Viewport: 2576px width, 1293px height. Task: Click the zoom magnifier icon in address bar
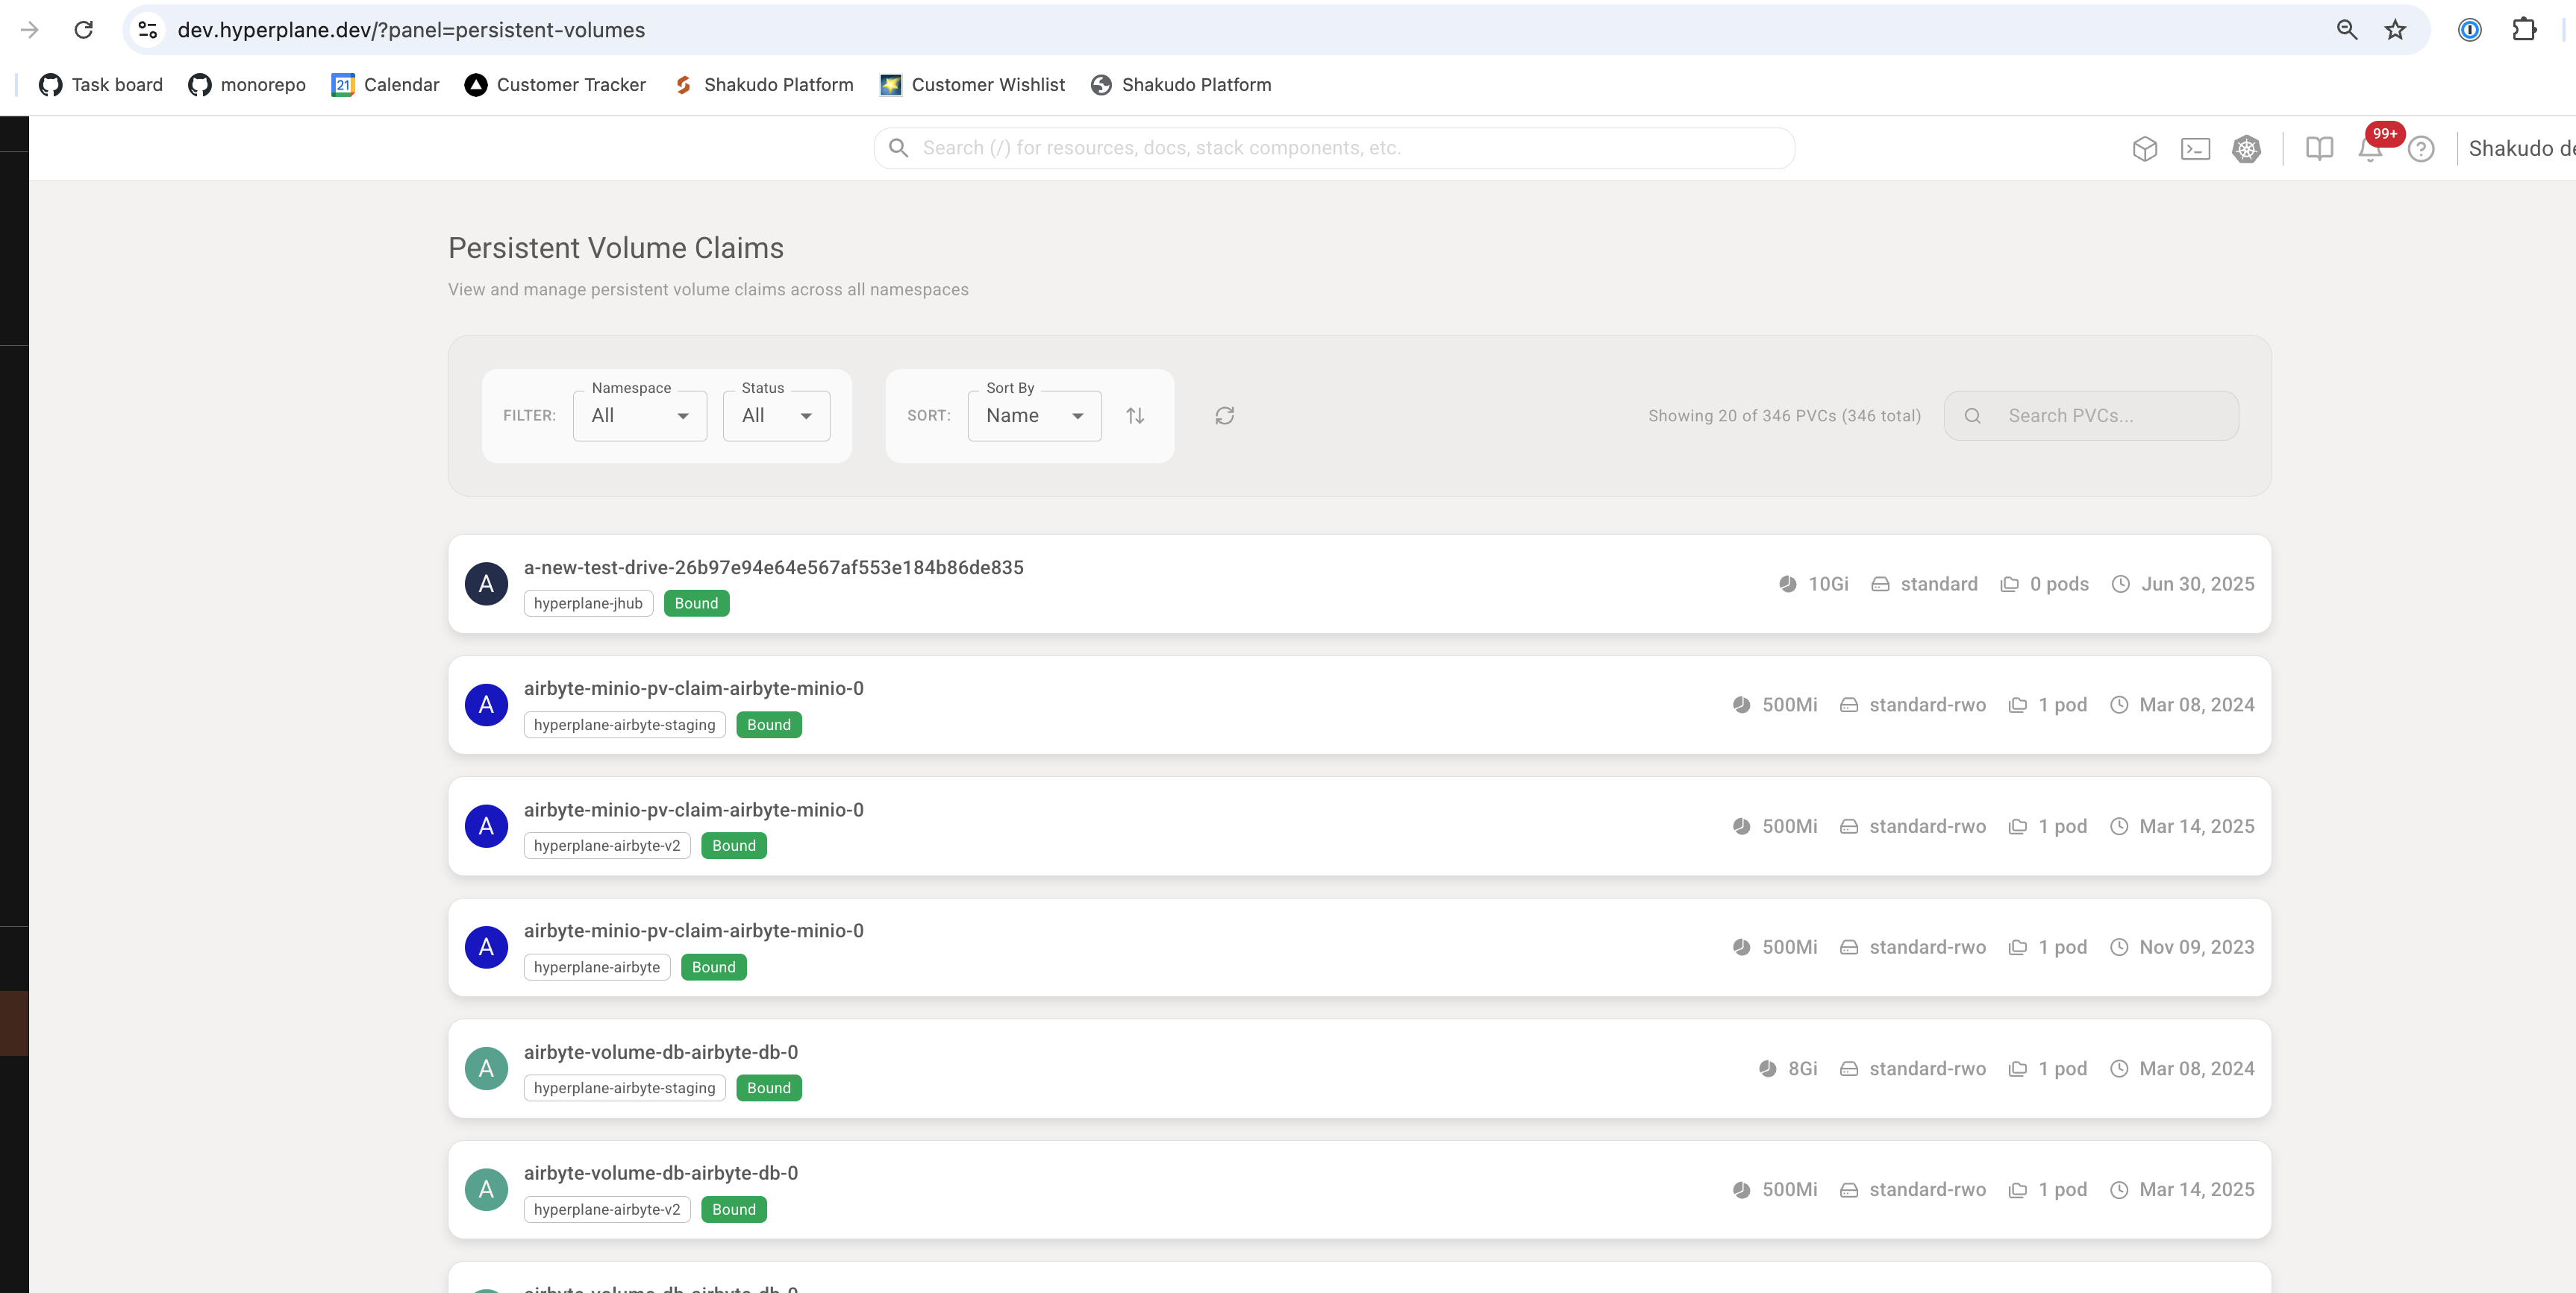(x=2346, y=30)
